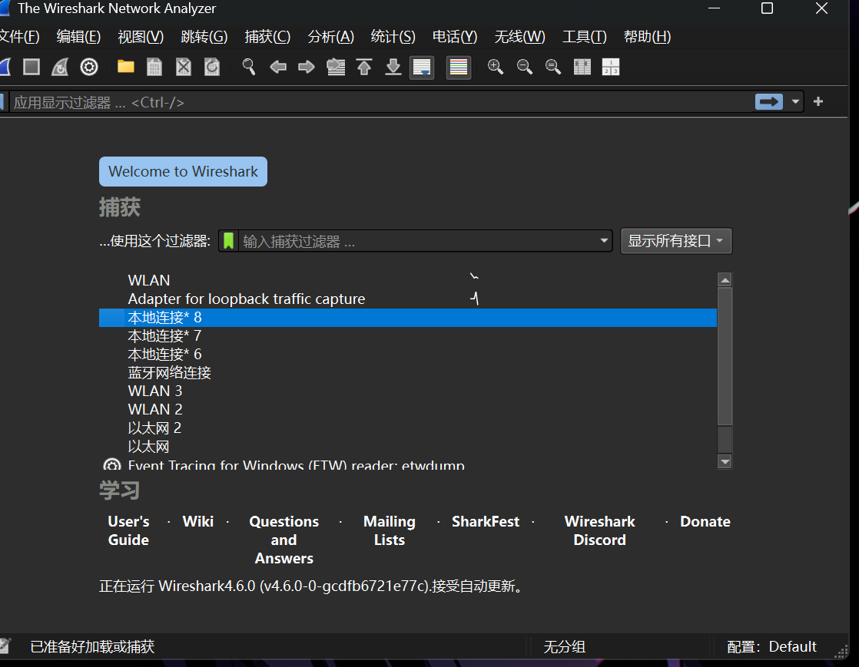The height and width of the screenshot is (667, 859).
Task: Click in the display filter input field
Action: pyautogui.click(x=381, y=102)
